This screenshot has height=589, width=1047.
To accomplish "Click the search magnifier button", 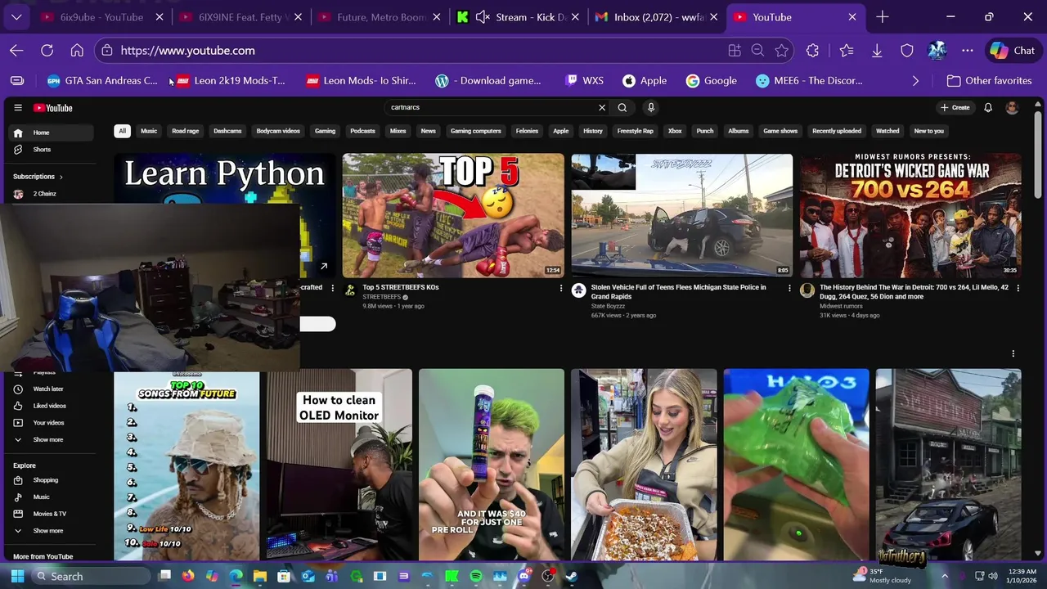I will coord(622,107).
